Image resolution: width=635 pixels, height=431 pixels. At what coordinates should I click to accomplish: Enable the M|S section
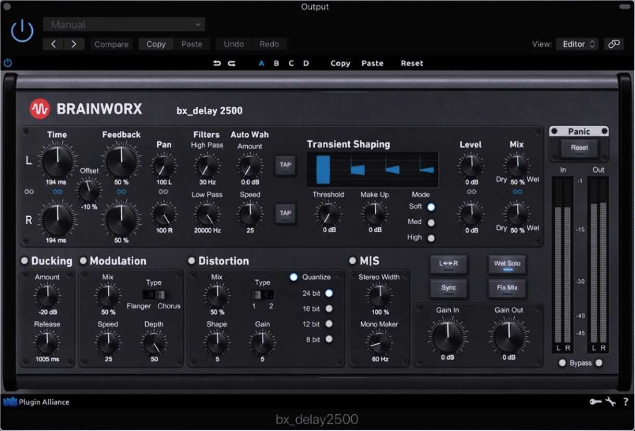coord(353,261)
